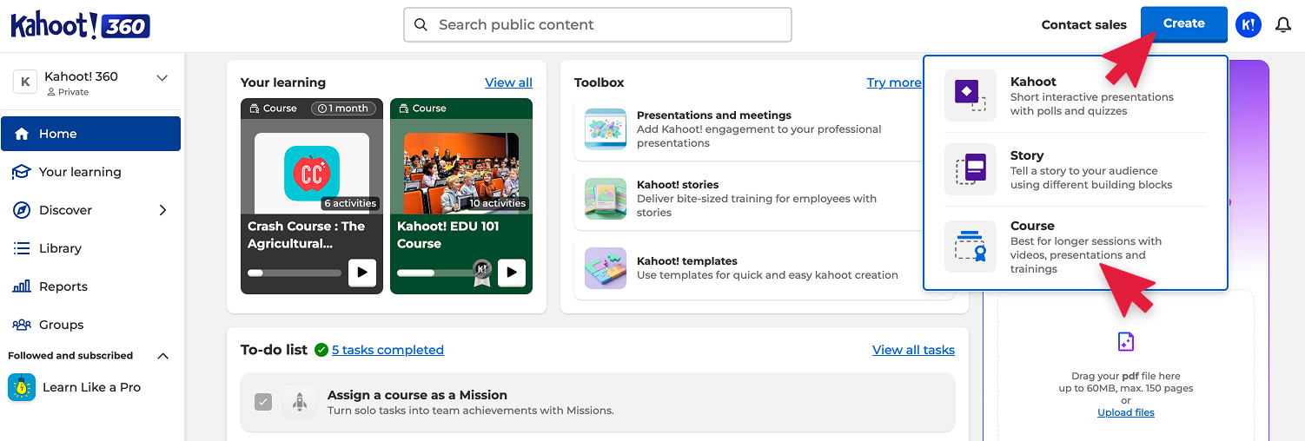1305x441 pixels.
Task: Click the K workspace avatar square
Action: point(24,82)
